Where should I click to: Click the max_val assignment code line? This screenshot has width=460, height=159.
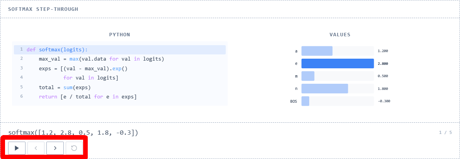point(101,59)
